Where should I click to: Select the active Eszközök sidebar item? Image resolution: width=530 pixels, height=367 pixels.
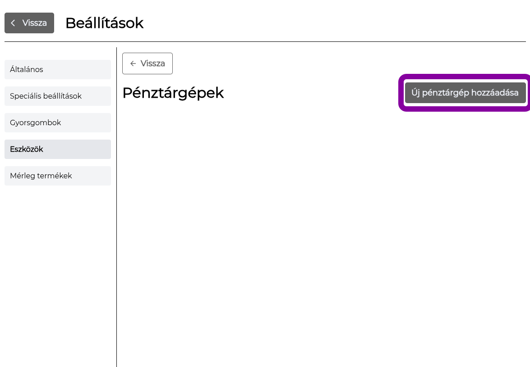point(57,149)
